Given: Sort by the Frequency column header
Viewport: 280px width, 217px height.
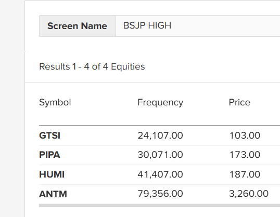Looking at the screenshot, I should 160,102.
